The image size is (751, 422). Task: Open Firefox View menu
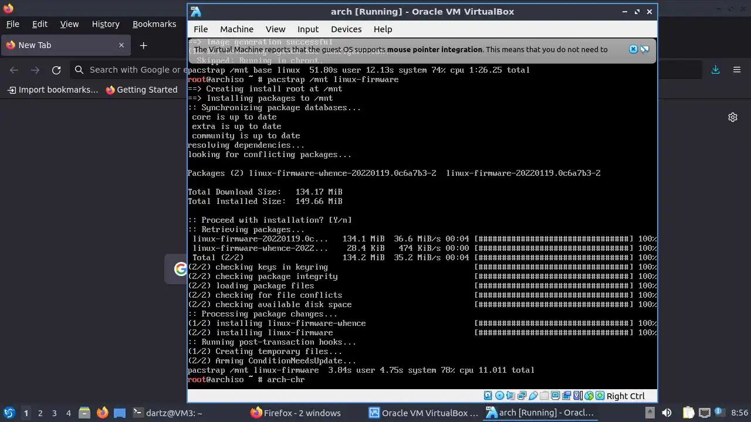tap(69, 24)
